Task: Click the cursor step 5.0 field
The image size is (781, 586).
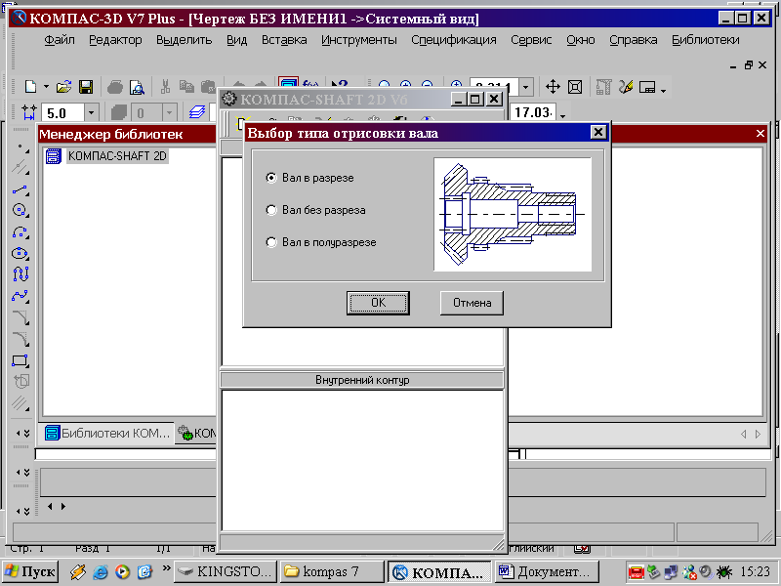Action: (63, 113)
